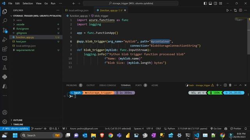
Task: Open the View menu
Action: coord(39,3)
